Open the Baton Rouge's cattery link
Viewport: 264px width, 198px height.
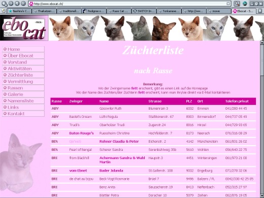[81, 133]
